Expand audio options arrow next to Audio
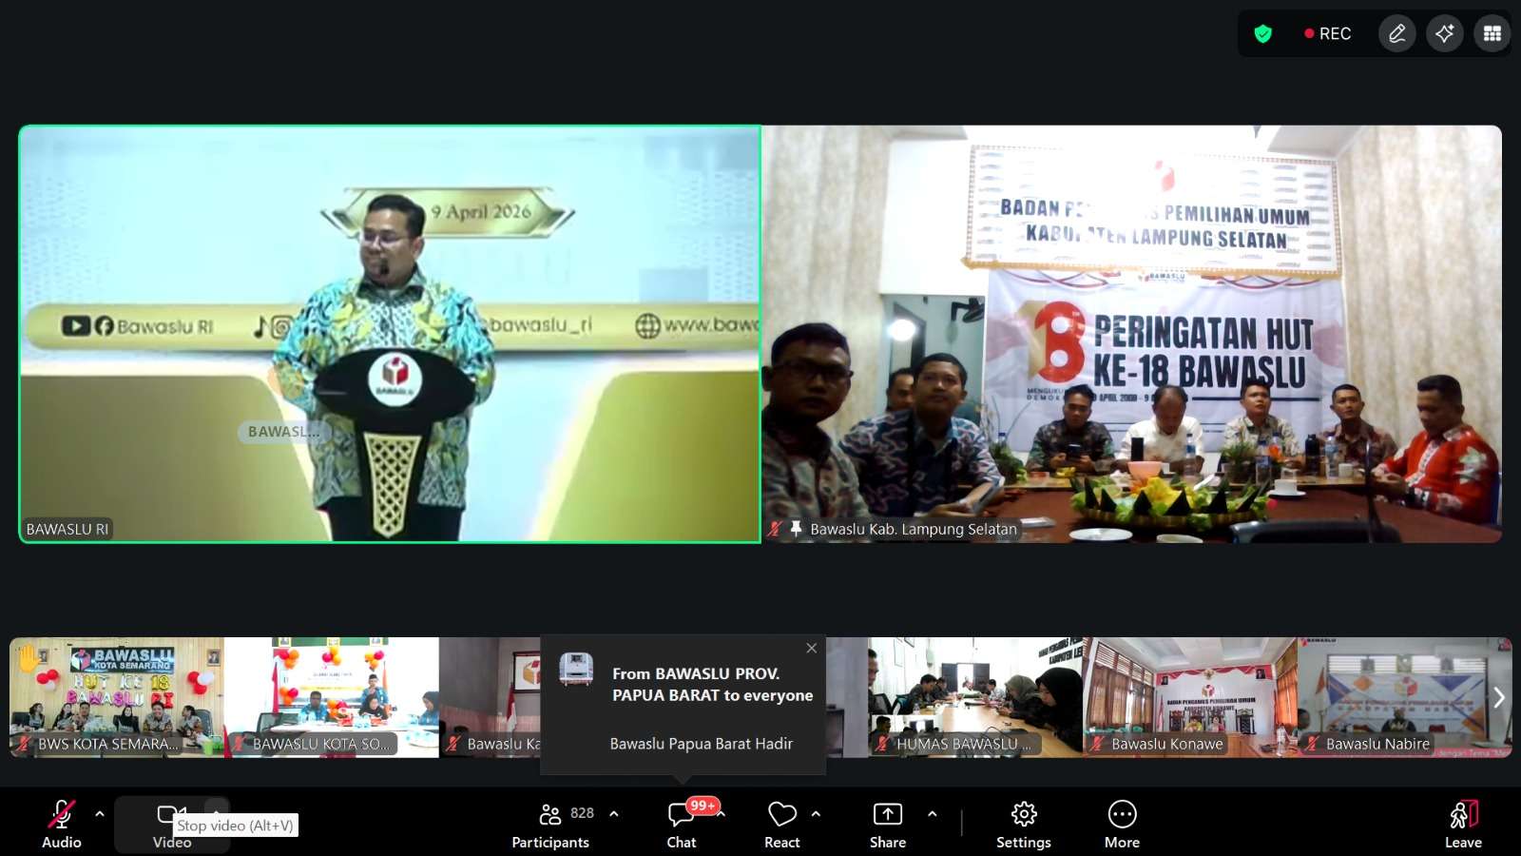Screen dimensions: 1521x856 coord(100,814)
